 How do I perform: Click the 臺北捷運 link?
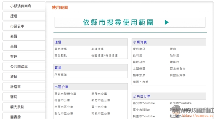61,49
